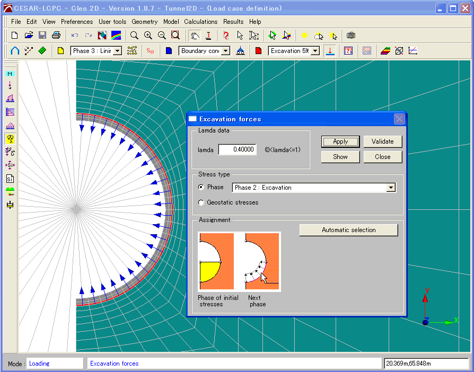Click the Phase of initial stresses thumbnail
474x372 pixels.
coord(217,262)
